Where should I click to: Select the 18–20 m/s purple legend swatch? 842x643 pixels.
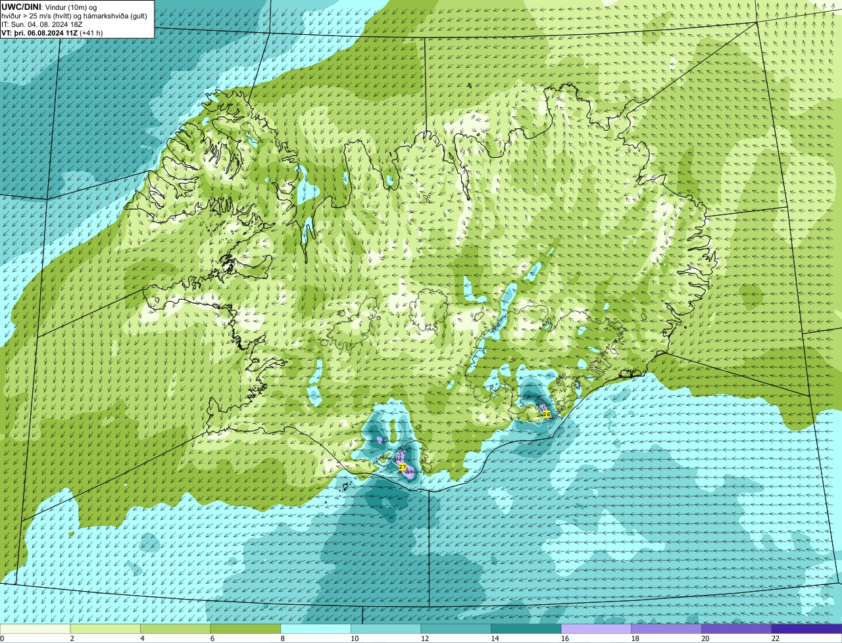[666, 629]
